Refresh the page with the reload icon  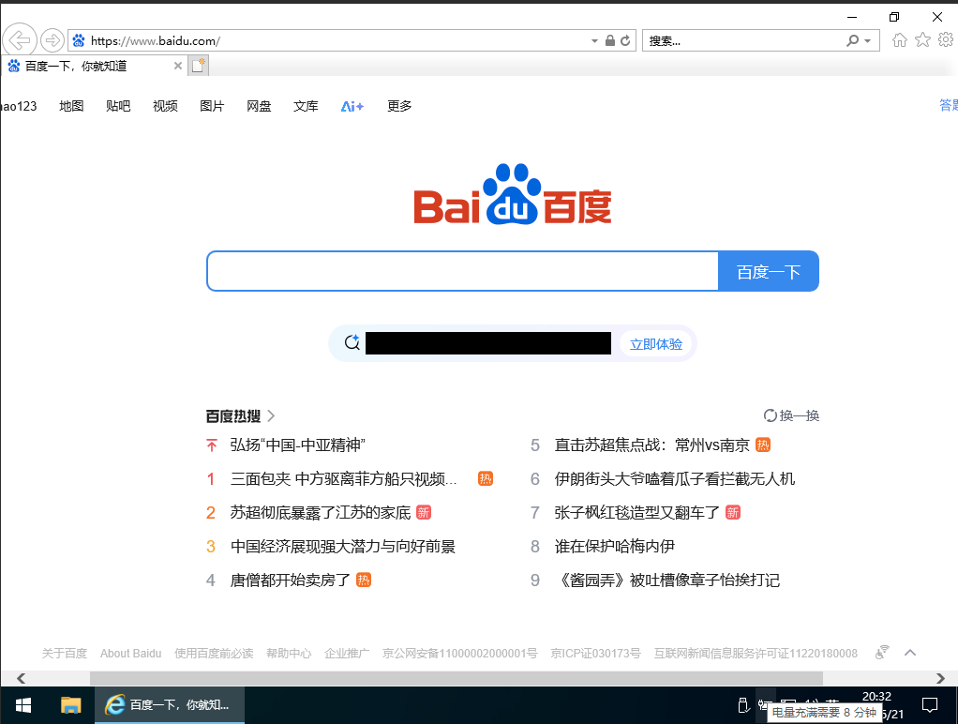(625, 41)
